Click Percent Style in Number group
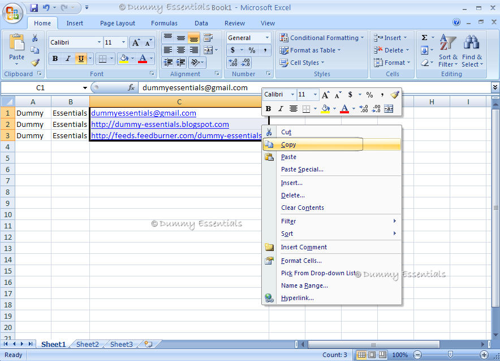Screen dimensions: 500x361 252,50
